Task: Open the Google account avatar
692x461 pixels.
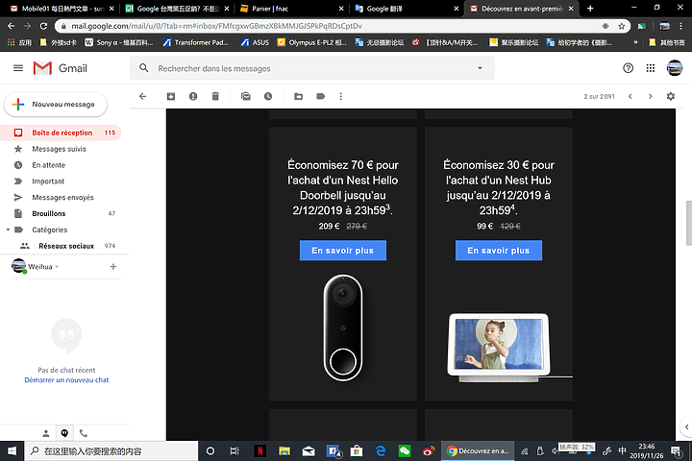Action: (x=675, y=68)
